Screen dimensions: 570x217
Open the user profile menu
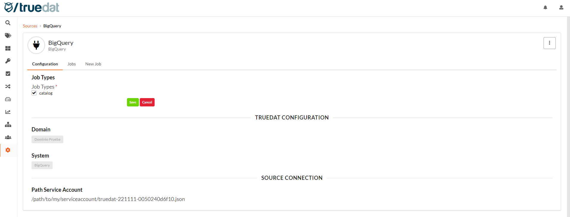[561, 7]
